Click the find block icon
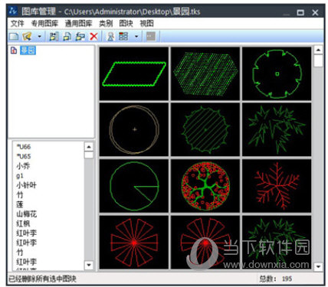328x287 pixels. pyautogui.click(x=110, y=37)
